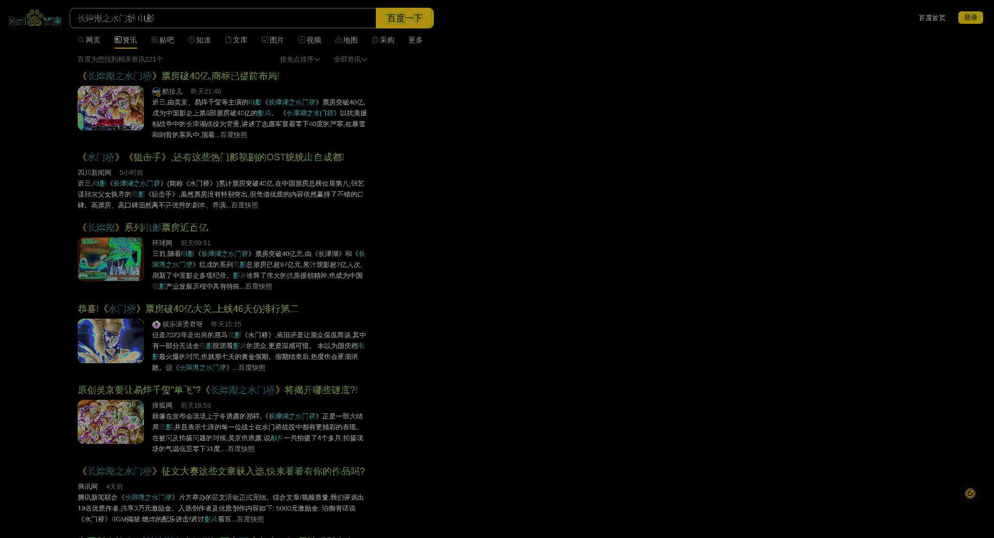Click the floating round button at bottom right
Screen dimensions: 994x538
(970, 494)
